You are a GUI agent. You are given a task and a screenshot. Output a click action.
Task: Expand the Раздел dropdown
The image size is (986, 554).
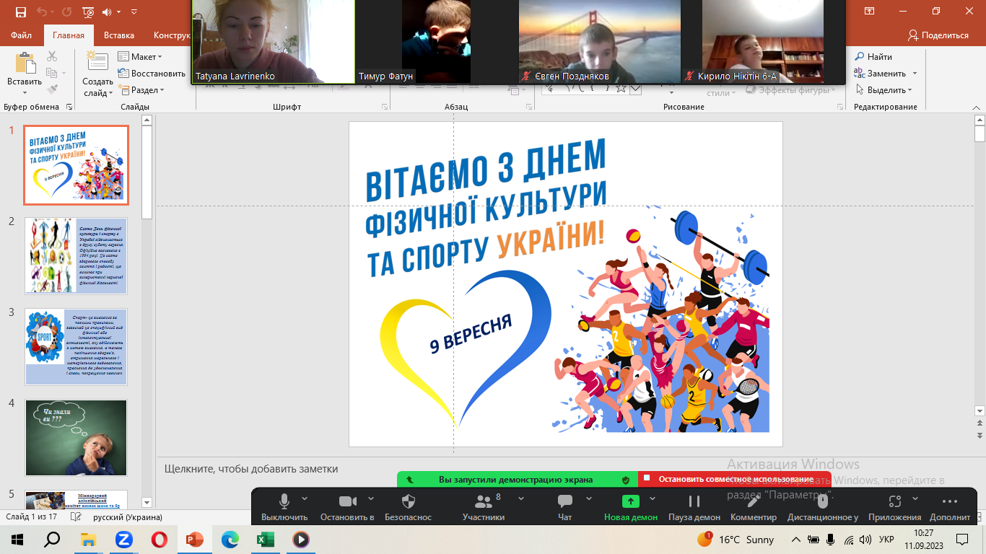pyautogui.click(x=142, y=90)
